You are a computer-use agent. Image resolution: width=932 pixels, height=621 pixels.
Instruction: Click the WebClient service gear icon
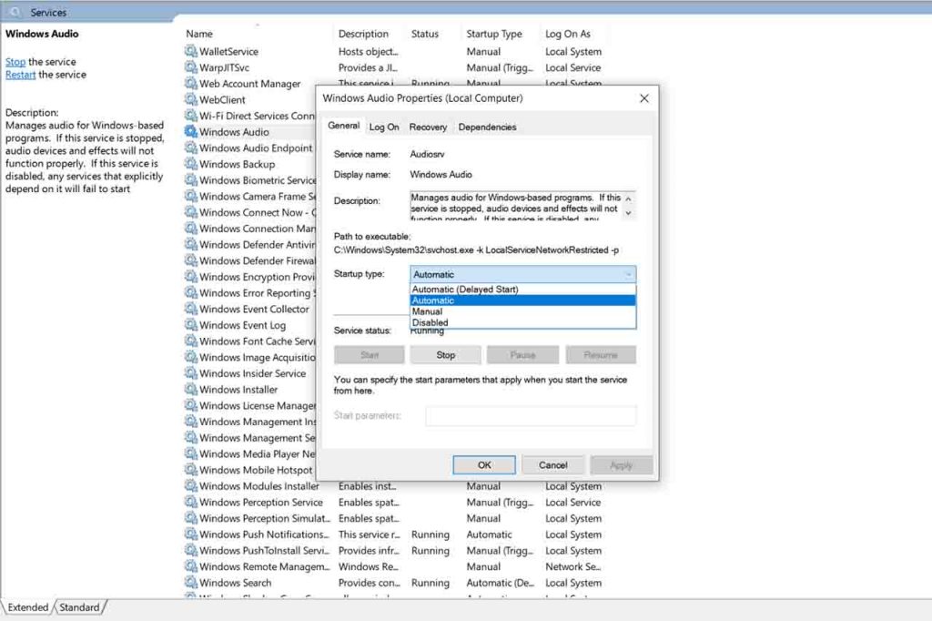(191, 99)
